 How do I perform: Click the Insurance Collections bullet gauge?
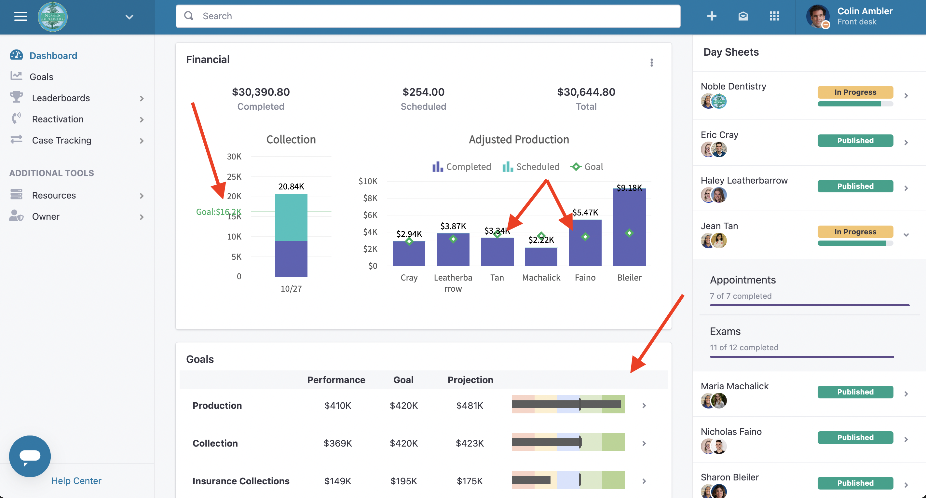568,480
